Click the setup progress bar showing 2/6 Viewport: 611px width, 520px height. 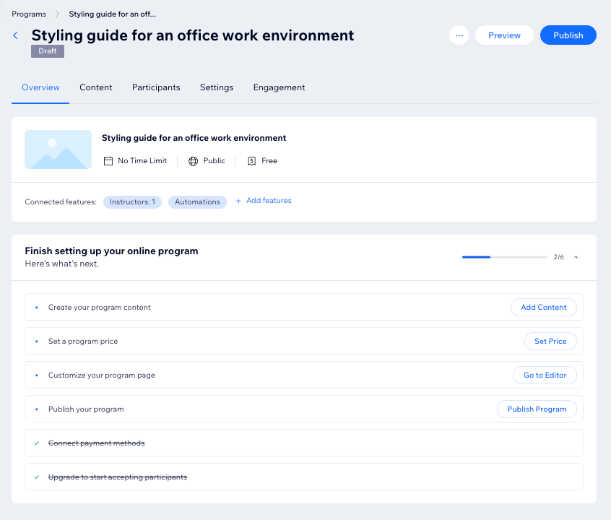(x=504, y=257)
